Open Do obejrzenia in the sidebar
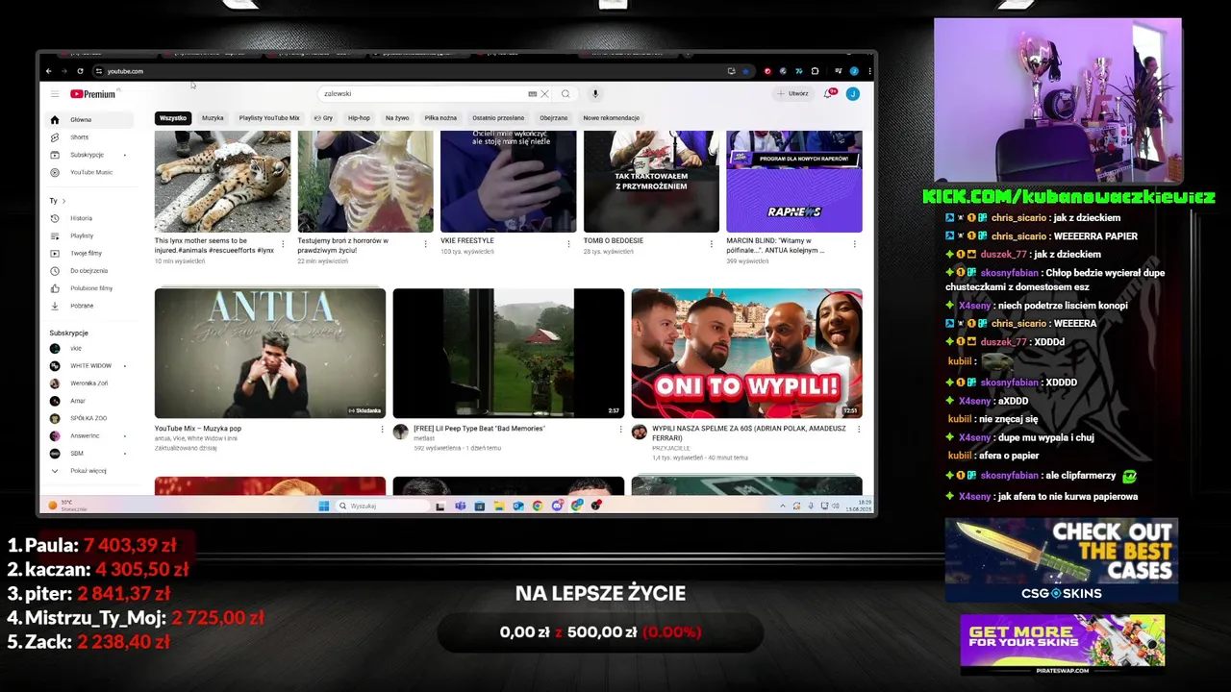This screenshot has width=1231, height=692. pyautogui.click(x=89, y=271)
